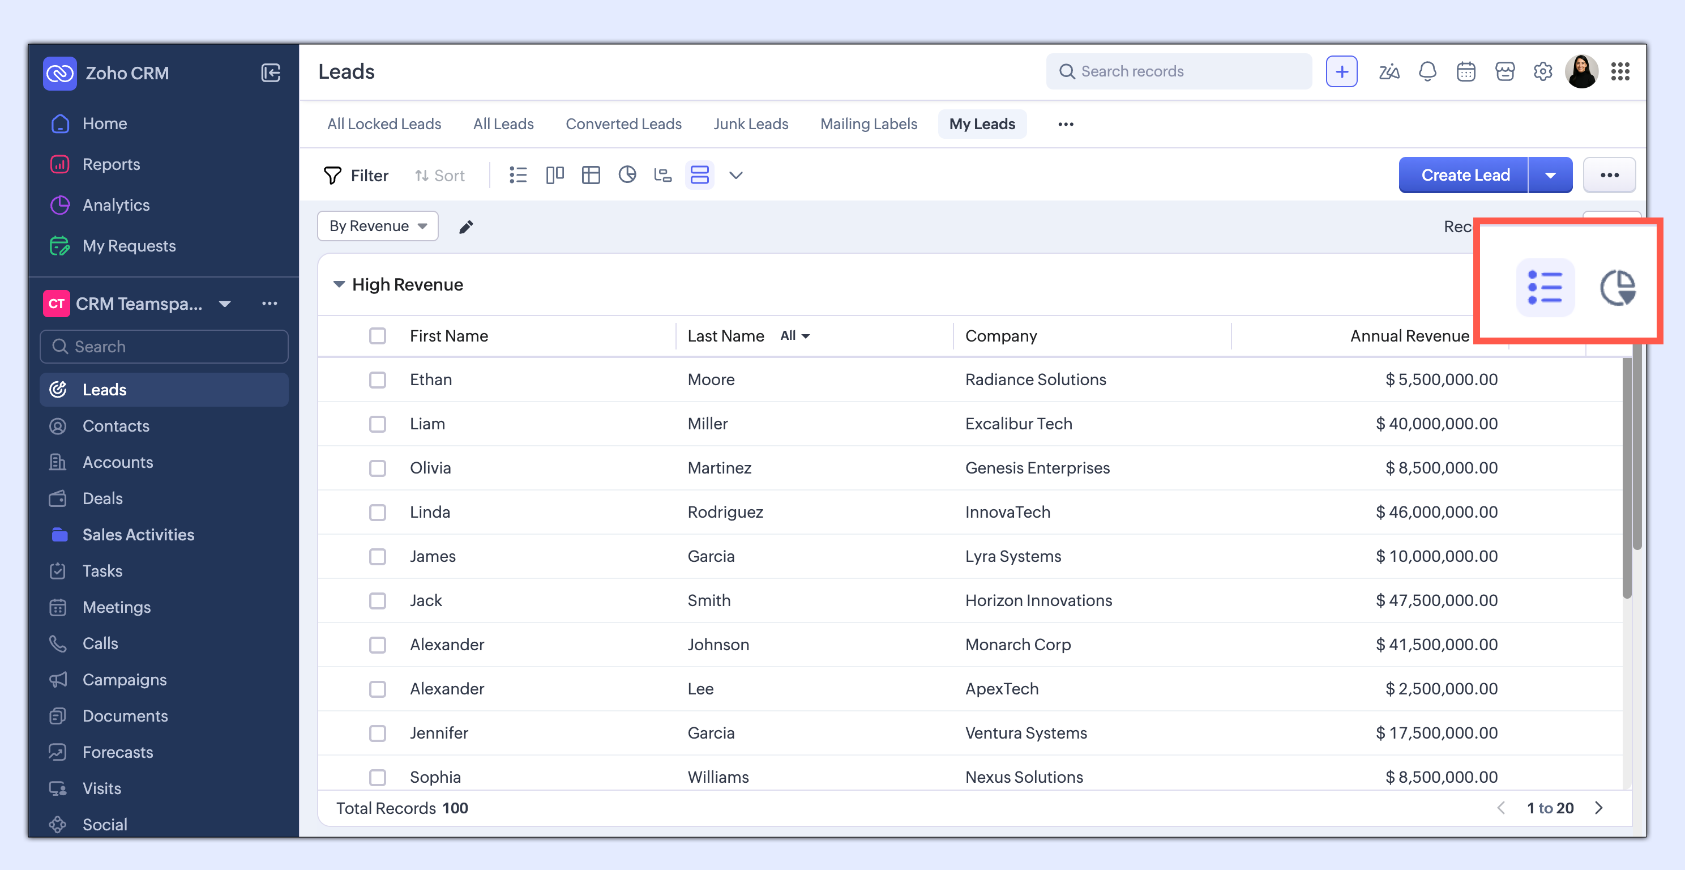Click the pencil edit icon beside By Revenue
This screenshot has height=870, width=1685.
(x=466, y=227)
